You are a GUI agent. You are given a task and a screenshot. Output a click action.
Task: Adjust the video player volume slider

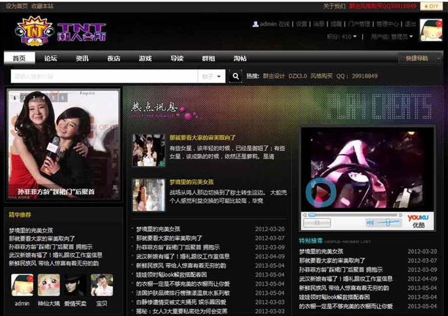click(387, 222)
